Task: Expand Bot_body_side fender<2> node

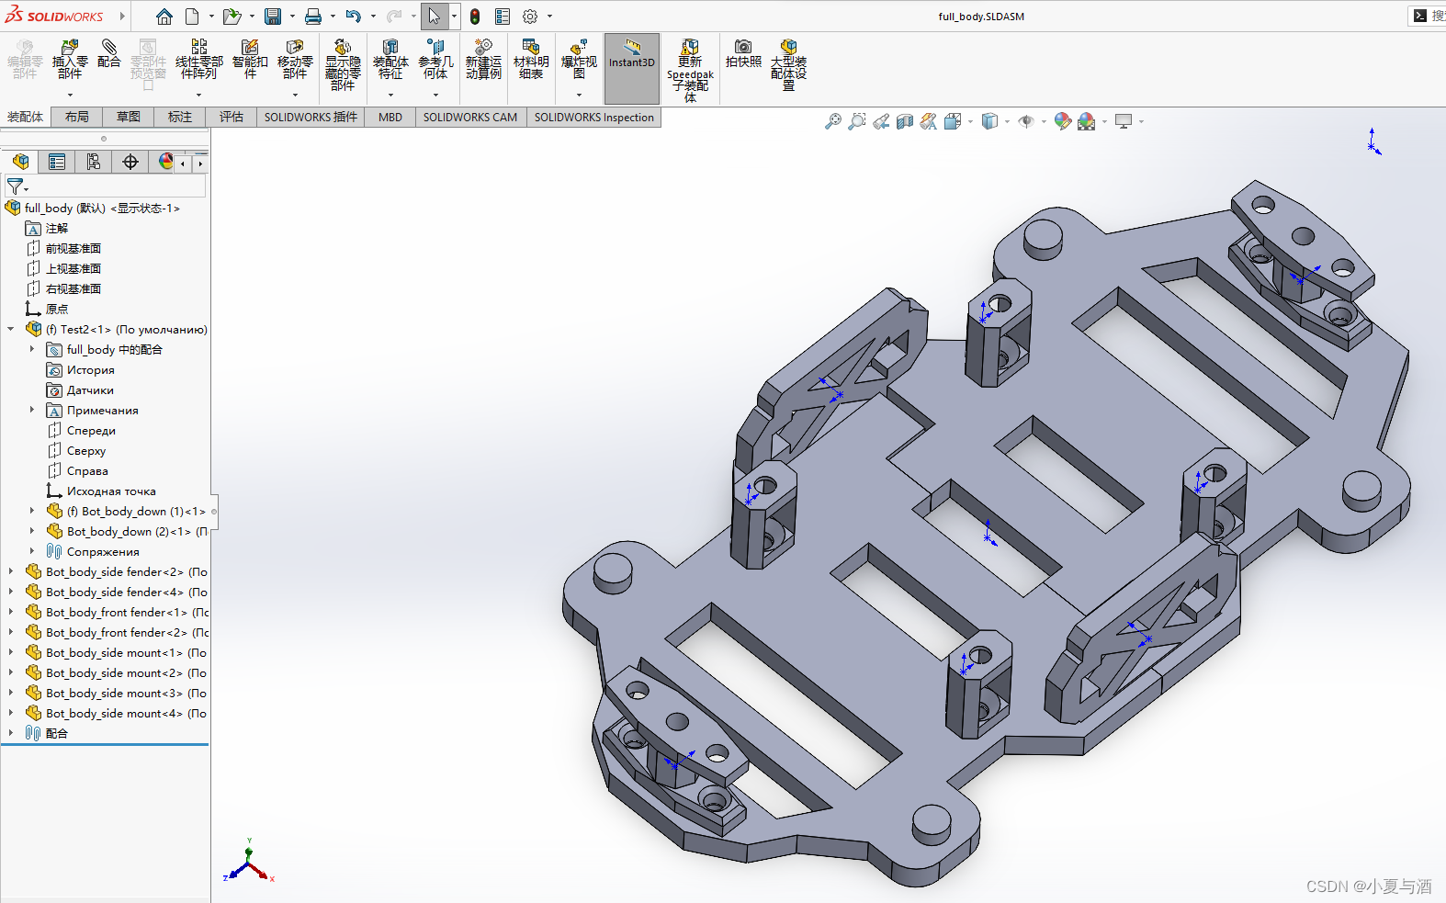Action: point(11,571)
